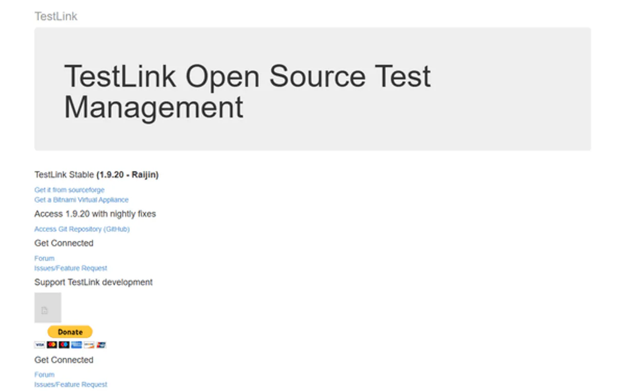625x391 pixels.
Task: Click the broken image placeholder icon
Action: pyautogui.click(x=48, y=308)
